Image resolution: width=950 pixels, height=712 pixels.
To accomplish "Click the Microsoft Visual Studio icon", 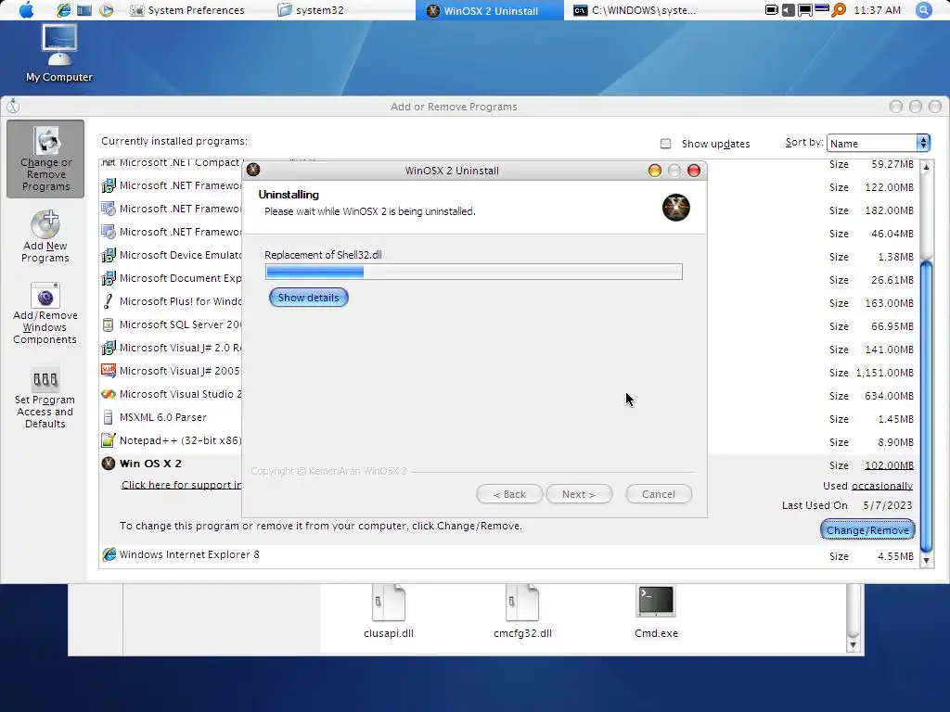I will 109,394.
